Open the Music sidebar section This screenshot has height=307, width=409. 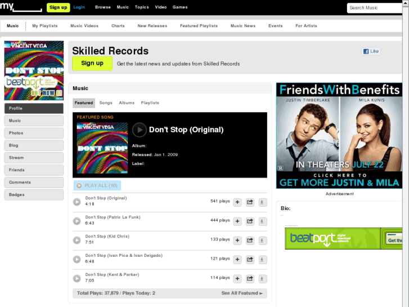[34, 121]
